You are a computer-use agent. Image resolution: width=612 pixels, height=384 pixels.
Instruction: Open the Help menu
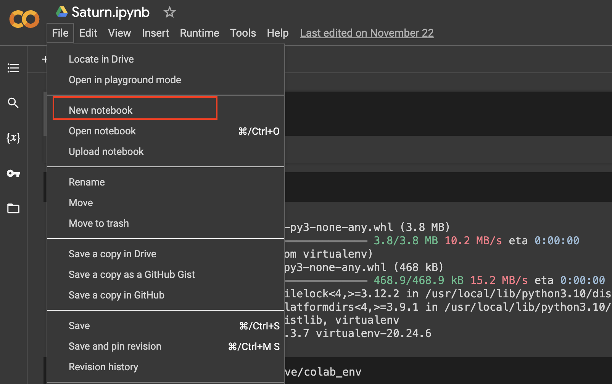pos(278,33)
